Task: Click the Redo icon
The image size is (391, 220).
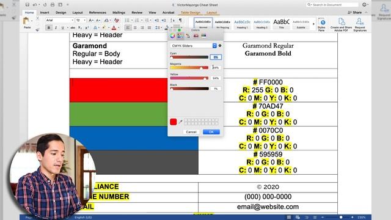Action: (x=45, y=5)
